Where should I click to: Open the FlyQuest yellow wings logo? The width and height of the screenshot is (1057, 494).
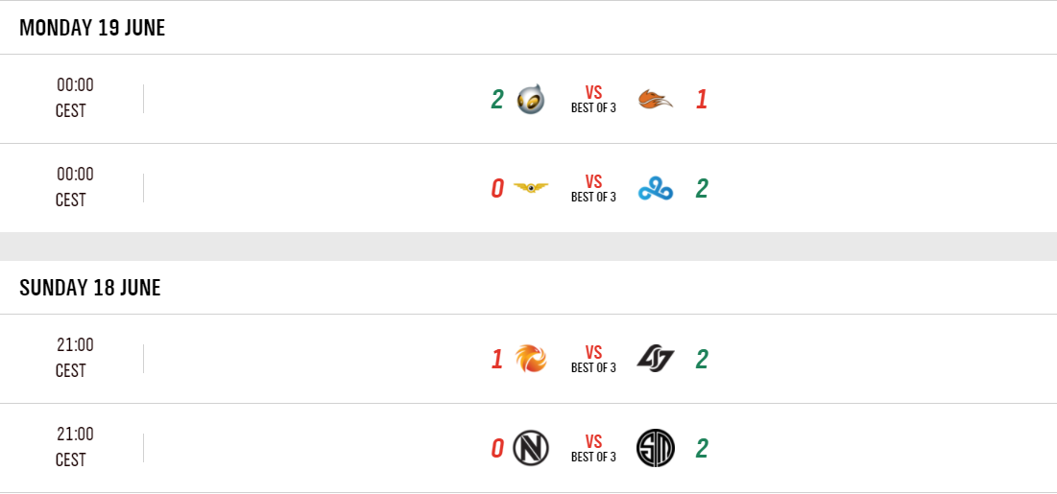click(x=530, y=188)
